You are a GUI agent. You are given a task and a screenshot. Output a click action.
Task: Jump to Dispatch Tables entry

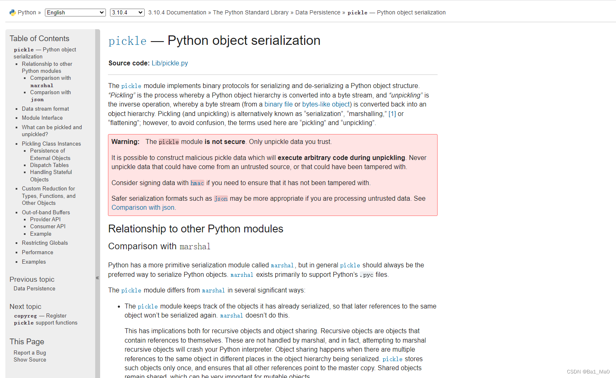click(49, 165)
